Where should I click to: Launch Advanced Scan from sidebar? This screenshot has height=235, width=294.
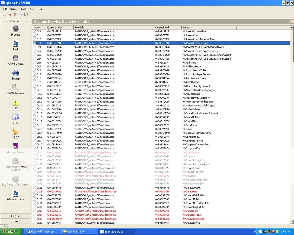pos(16,194)
